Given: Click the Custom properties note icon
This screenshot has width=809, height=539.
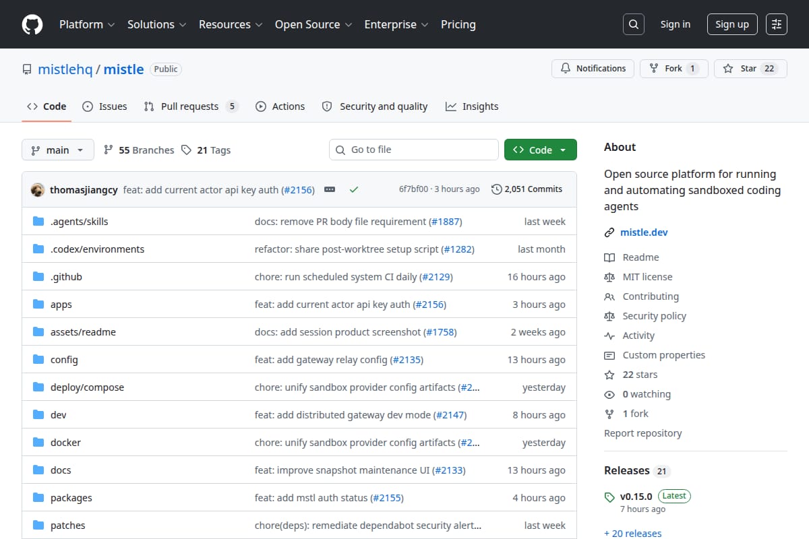Looking at the screenshot, I should click(x=609, y=355).
